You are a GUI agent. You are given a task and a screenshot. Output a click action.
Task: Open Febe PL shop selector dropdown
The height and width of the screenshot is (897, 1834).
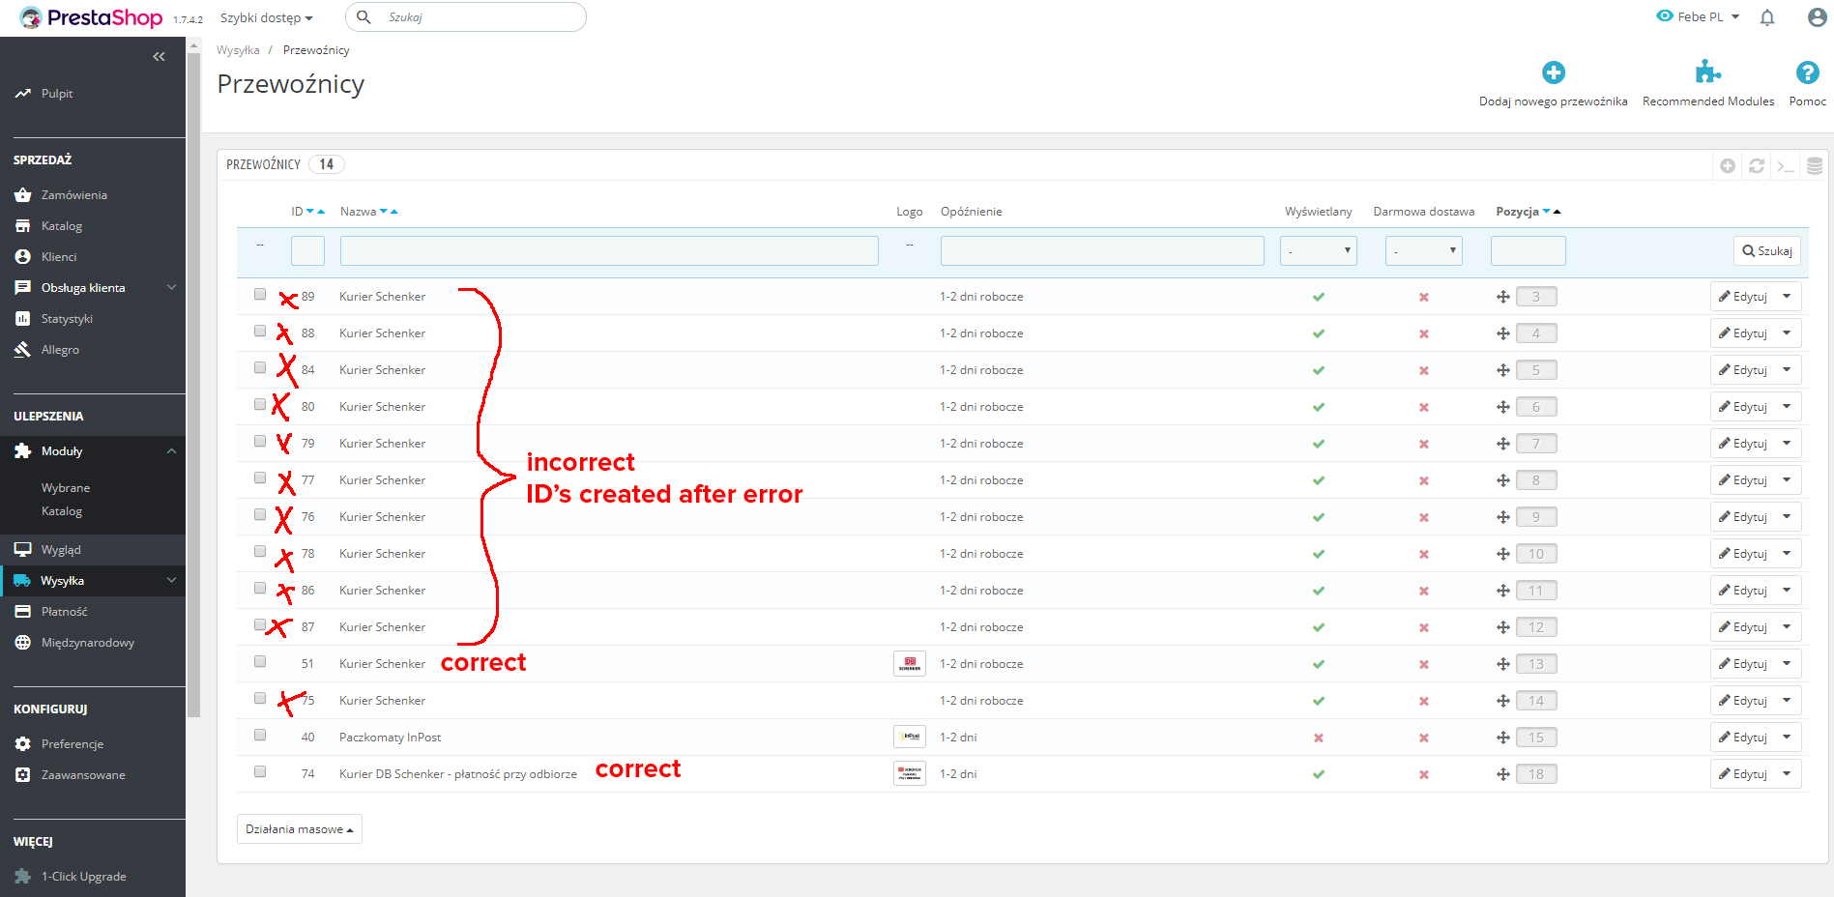(x=1698, y=16)
